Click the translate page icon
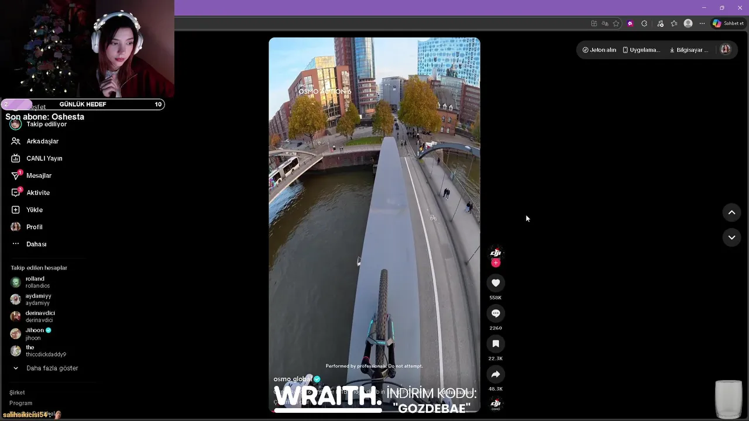 tap(605, 23)
